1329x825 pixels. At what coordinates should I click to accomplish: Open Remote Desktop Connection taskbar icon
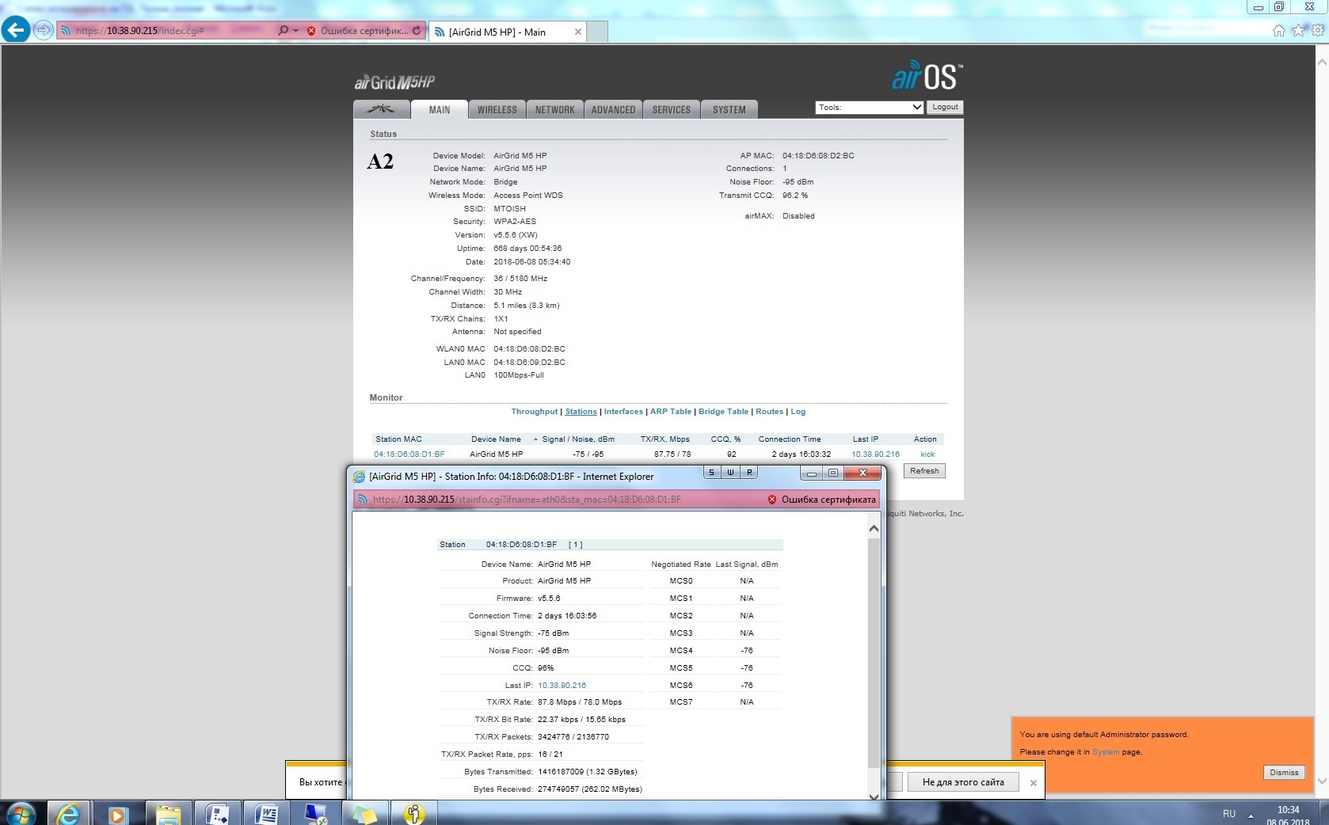point(315,813)
